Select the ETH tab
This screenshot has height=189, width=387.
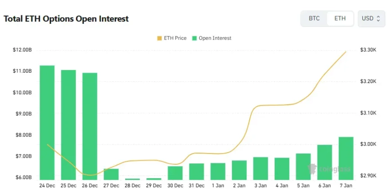pos(340,18)
